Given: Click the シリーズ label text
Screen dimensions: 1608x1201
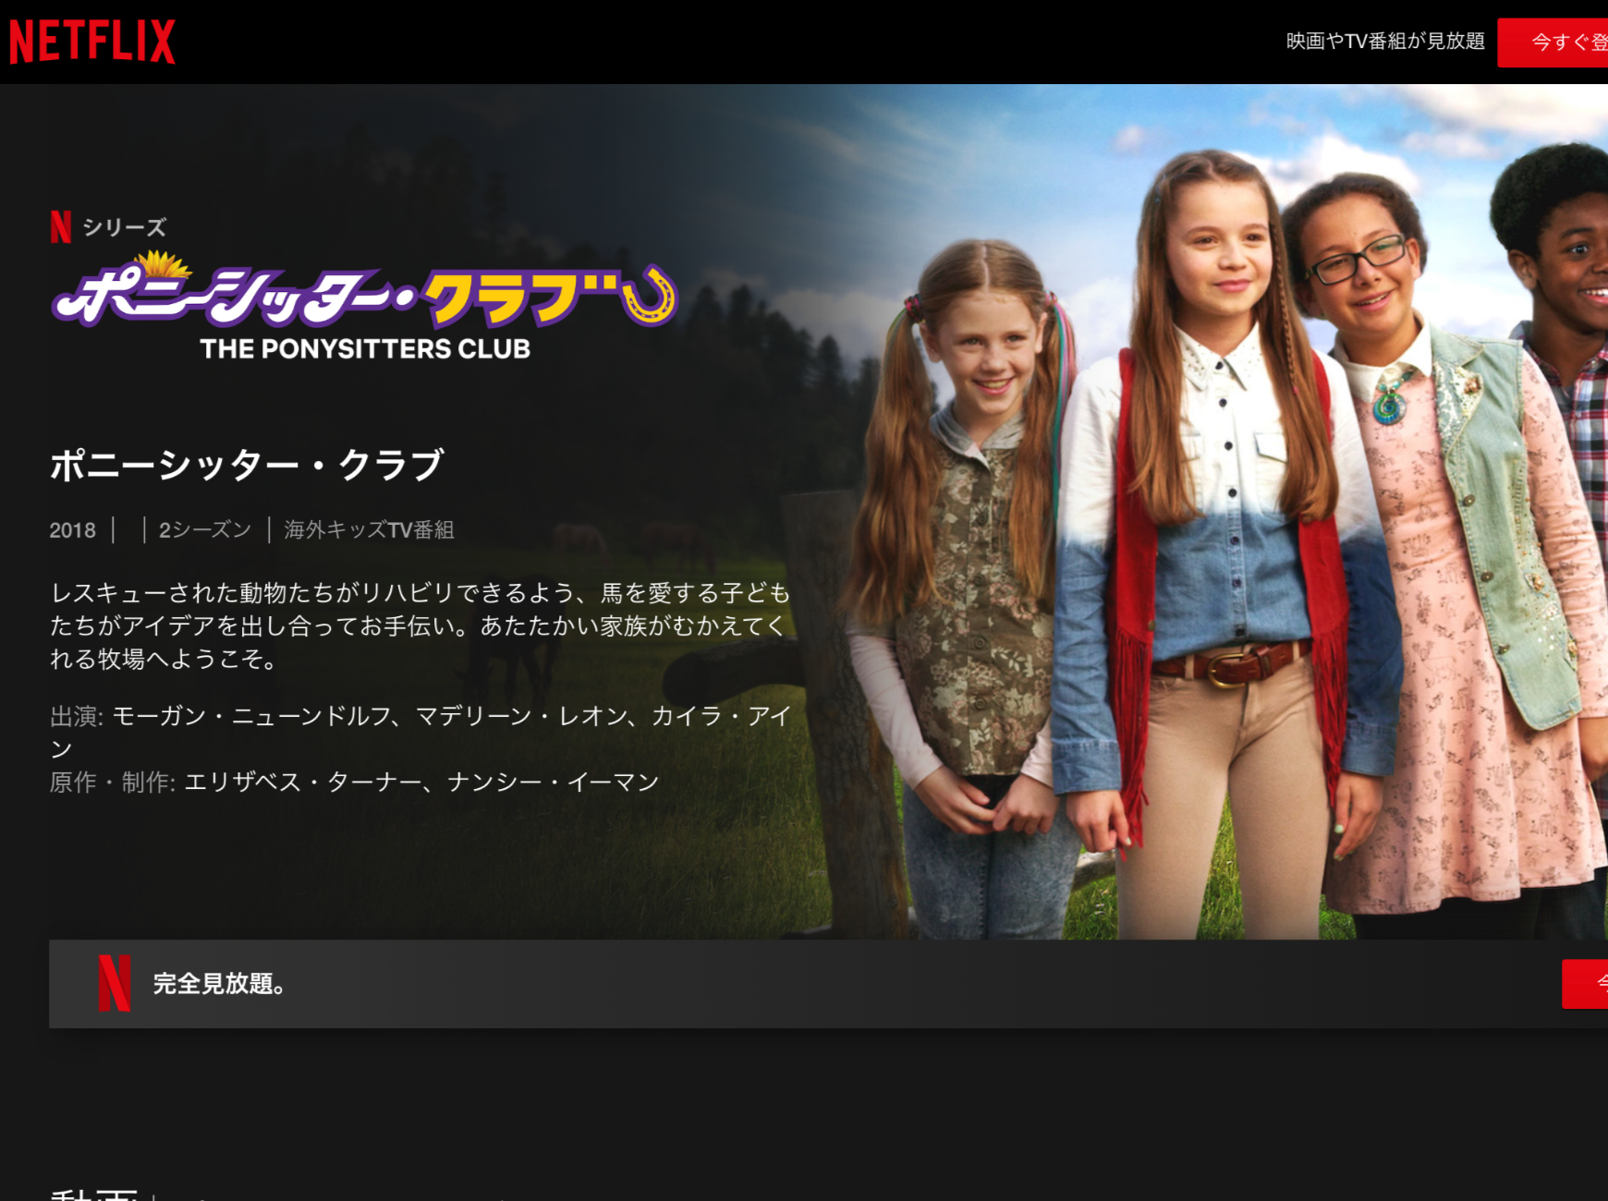Looking at the screenshot, I should point(125,227).
